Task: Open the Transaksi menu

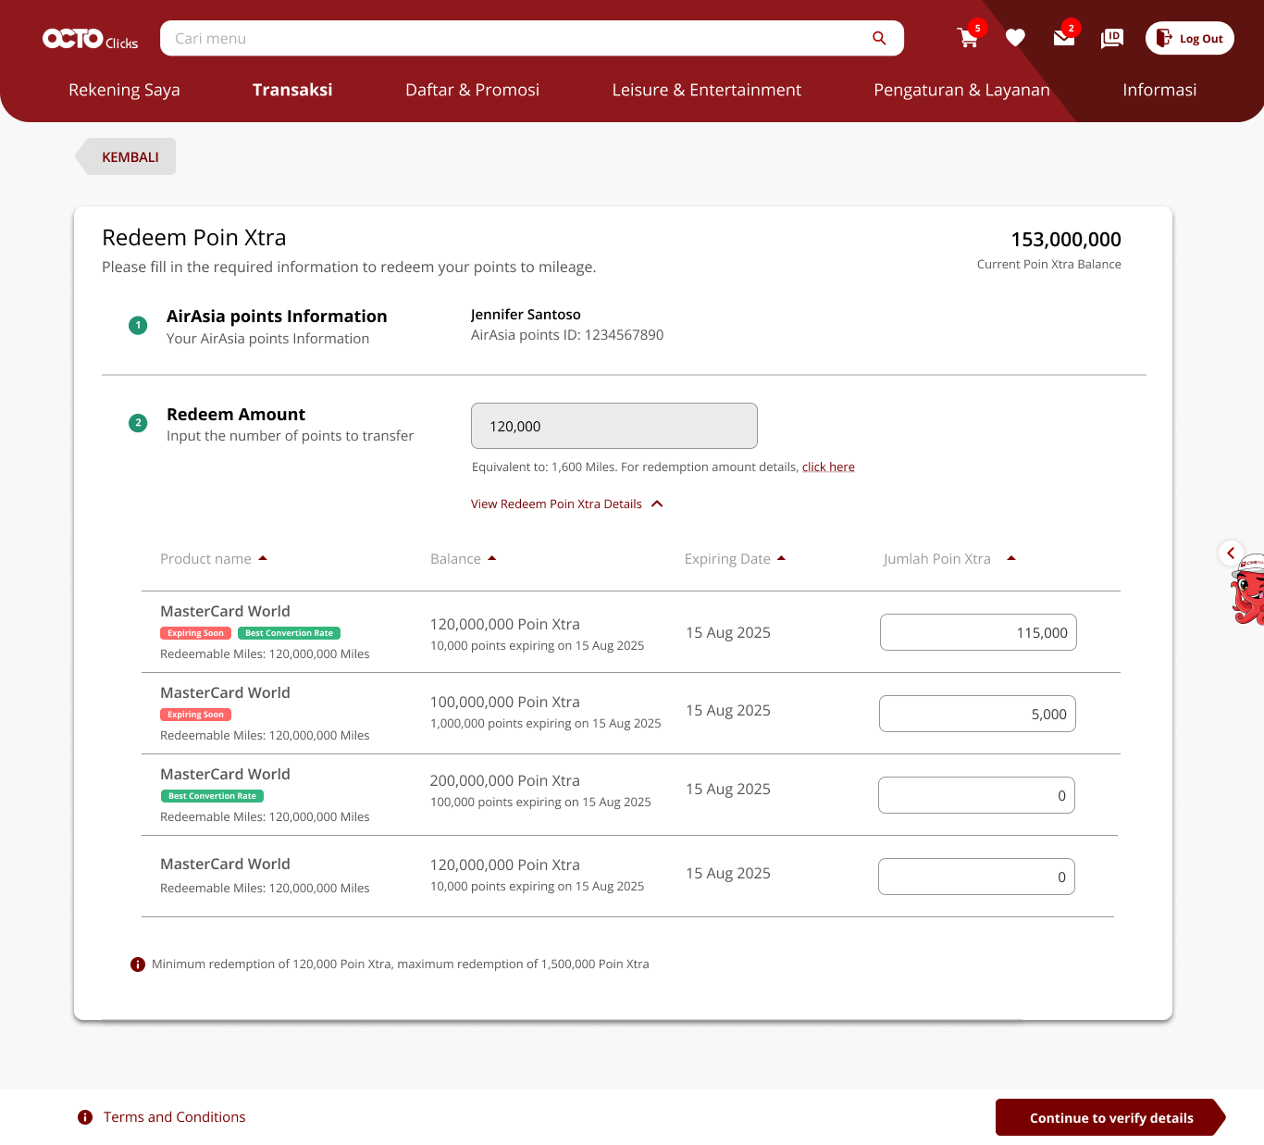Action: [292, 90]
